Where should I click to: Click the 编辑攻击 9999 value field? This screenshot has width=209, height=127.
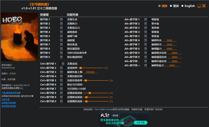coord(169,40)
